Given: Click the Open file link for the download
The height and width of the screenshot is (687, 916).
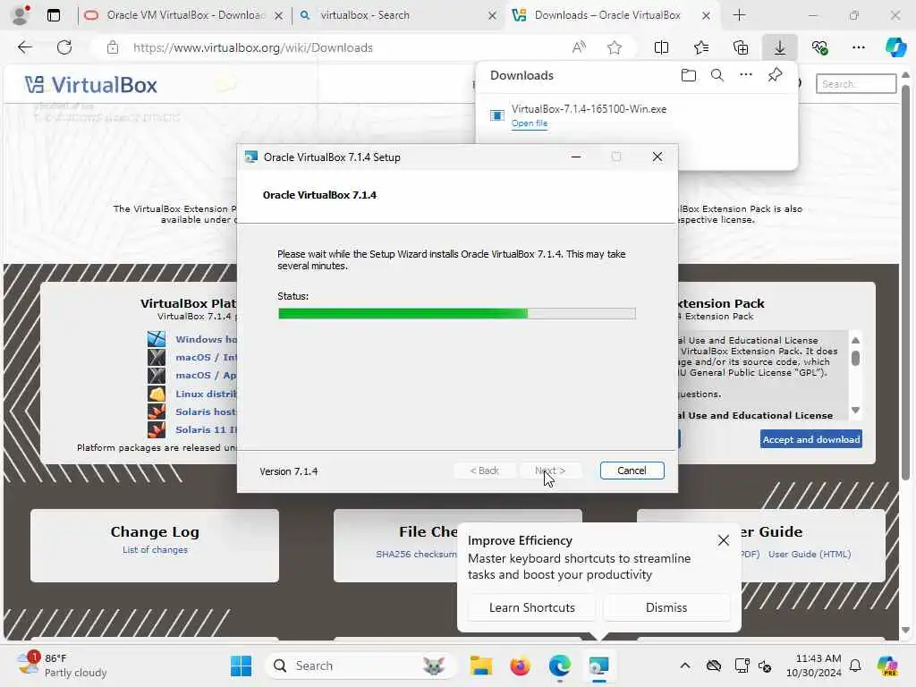Looking at the screenshot, I should (530, 123).
